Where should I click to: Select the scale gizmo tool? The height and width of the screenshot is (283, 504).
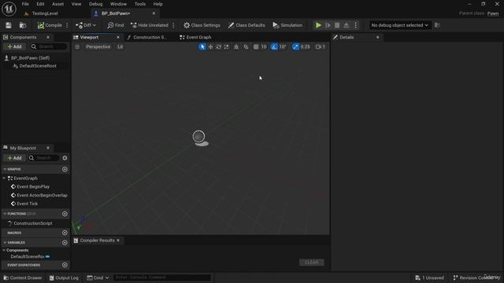point(227,47)
